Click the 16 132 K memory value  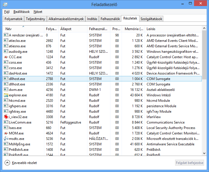[x=136, y=90]
